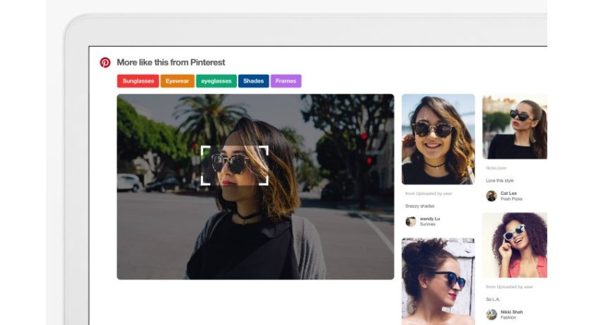Click Nikki Shah's profile avatar

tap(491, 314)
